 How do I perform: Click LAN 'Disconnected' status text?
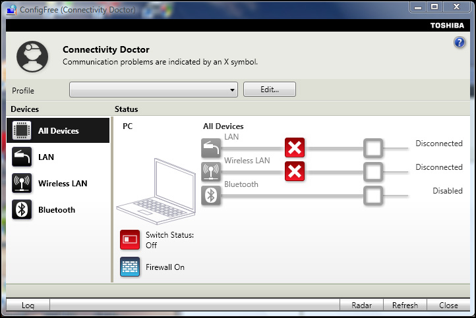coord(439,144)
